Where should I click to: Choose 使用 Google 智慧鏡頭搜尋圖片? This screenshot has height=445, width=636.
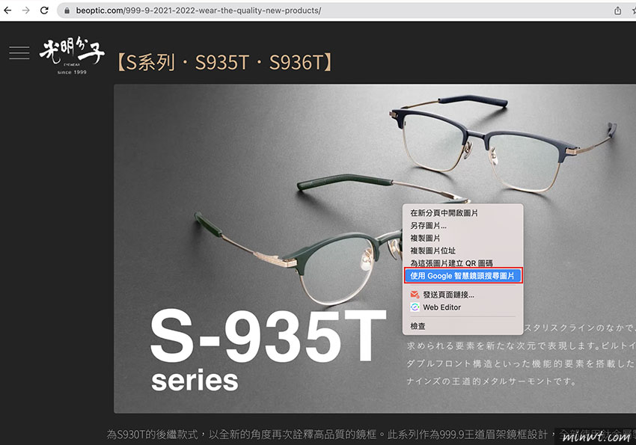pos(463,275)
